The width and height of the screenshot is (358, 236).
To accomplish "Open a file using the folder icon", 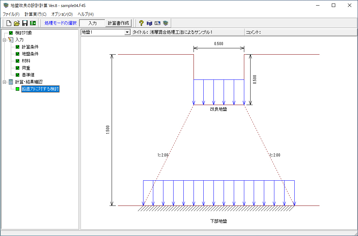I will [x=17, y=23].
